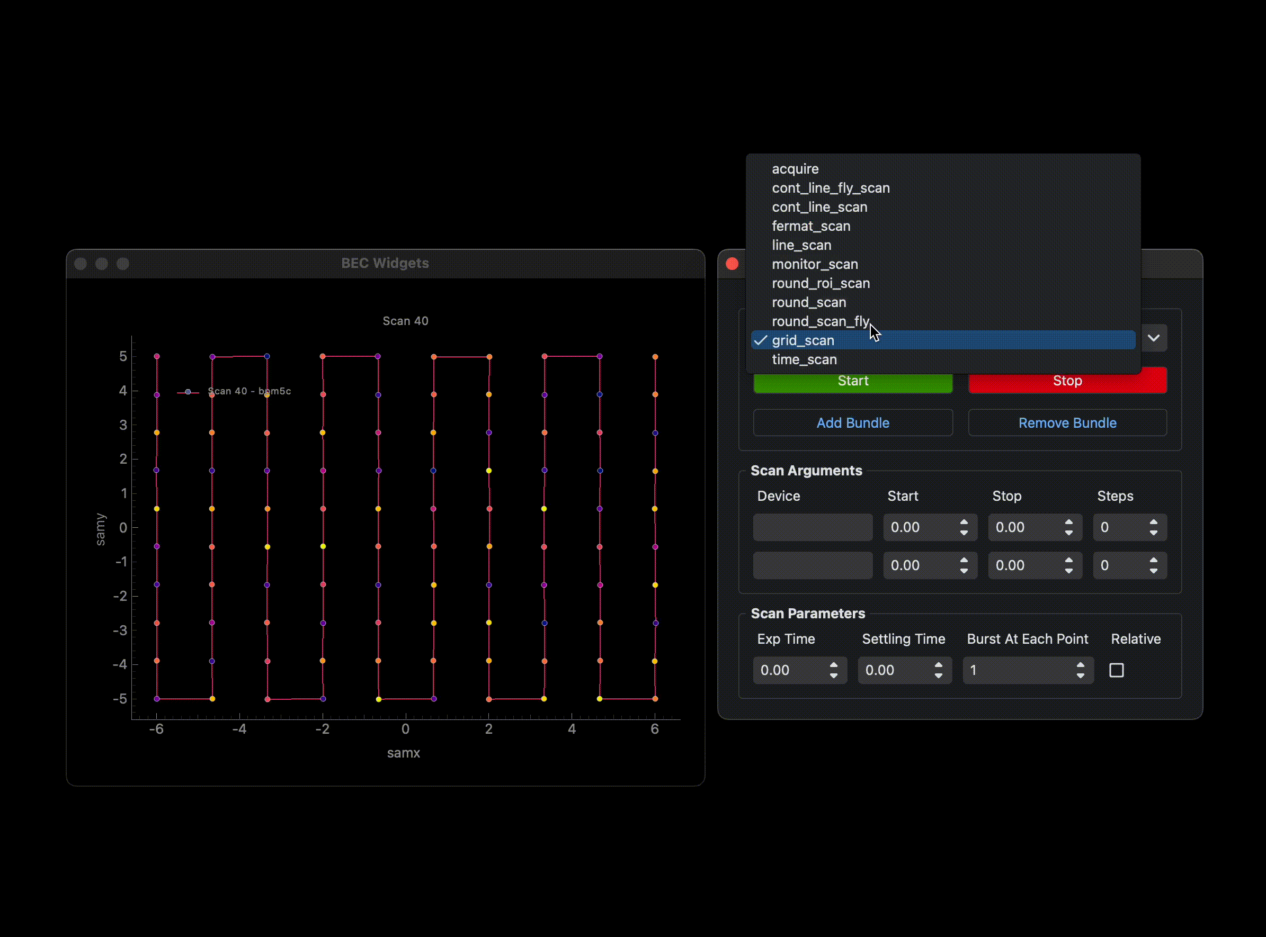Increase Burst At Each Point value
This screenshot has width=1266, height=937.
pyautogui.click(x=1081, y=665)
